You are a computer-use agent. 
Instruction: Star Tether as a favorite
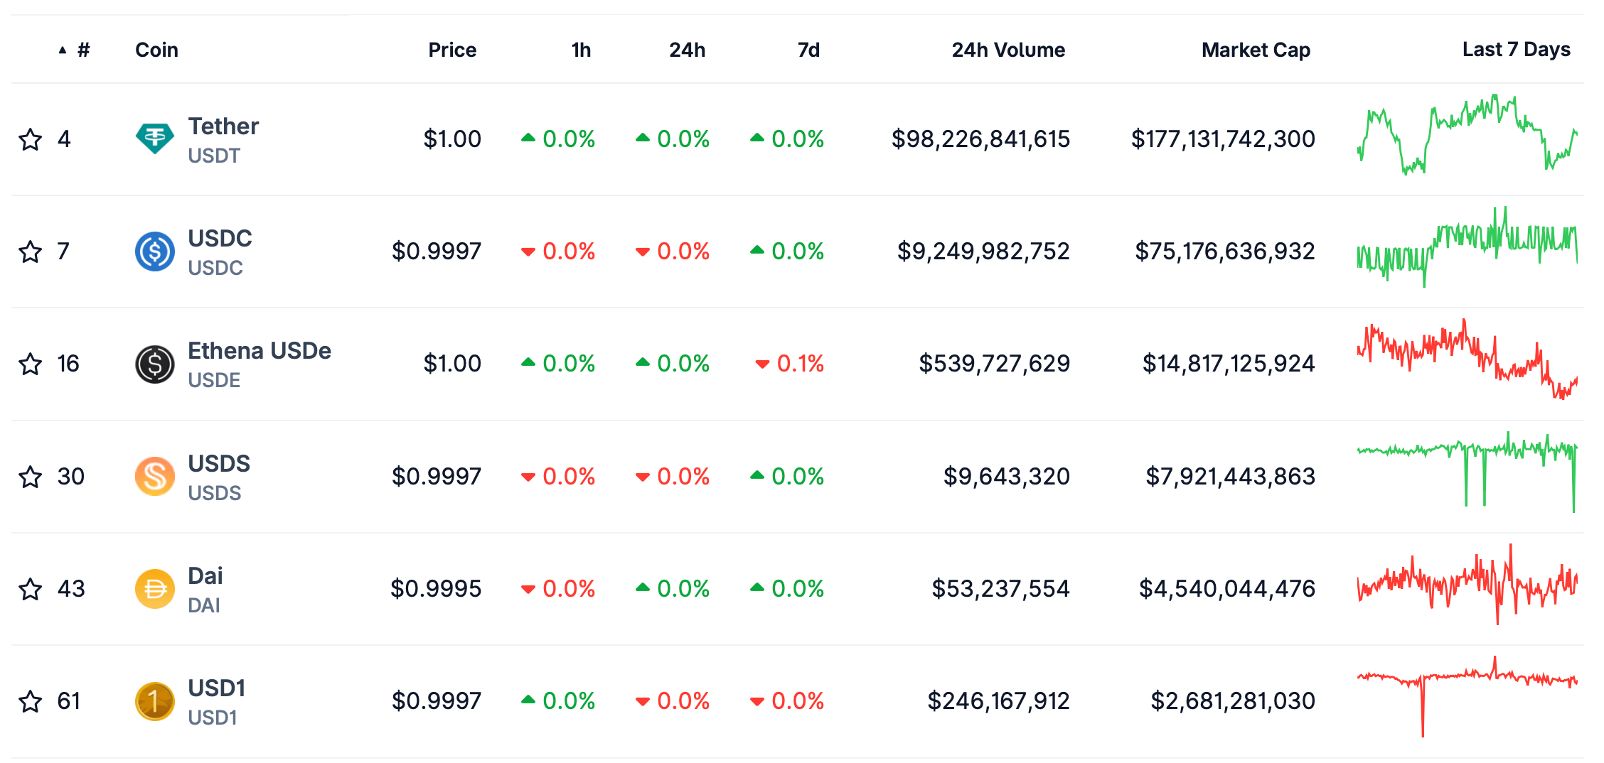(31, 139)
